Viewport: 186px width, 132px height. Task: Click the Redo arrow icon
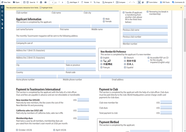pyautogui.click(x=133, y=2)
